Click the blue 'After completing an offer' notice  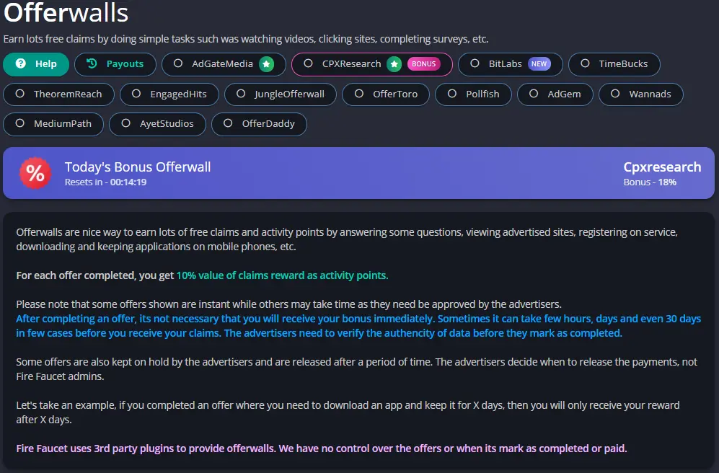358,326
